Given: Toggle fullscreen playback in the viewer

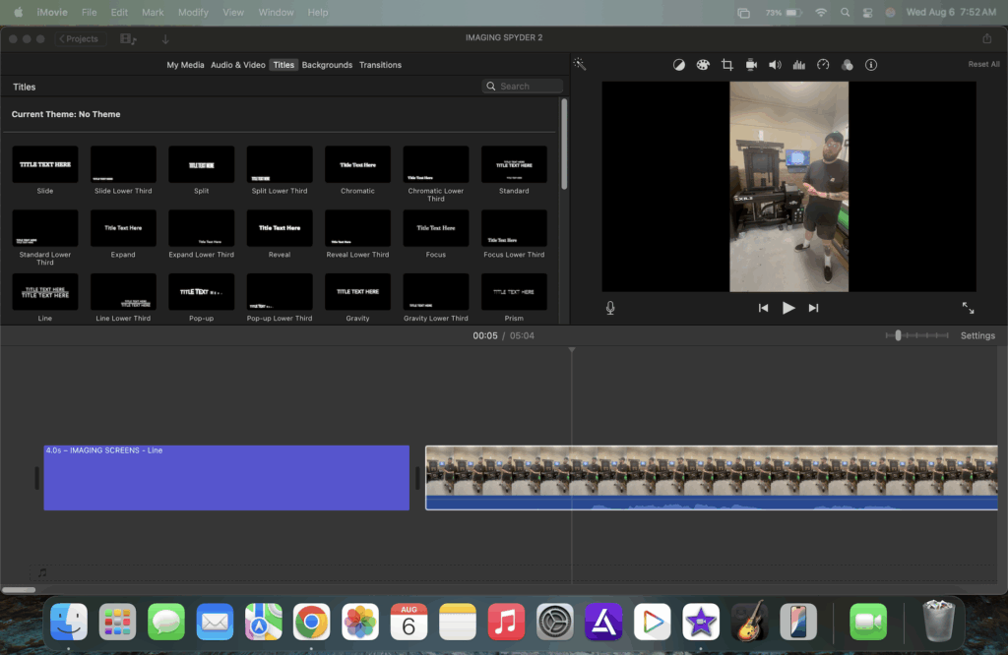Looking at the screenshot, I should coord(968,307).
